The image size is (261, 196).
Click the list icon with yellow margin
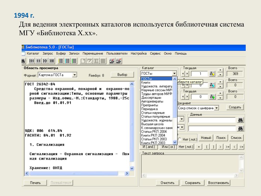[61, 61]
